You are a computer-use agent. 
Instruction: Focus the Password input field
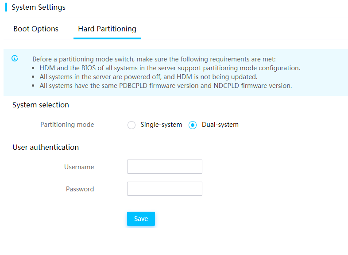pyautogui.click(x=164, y=189)
